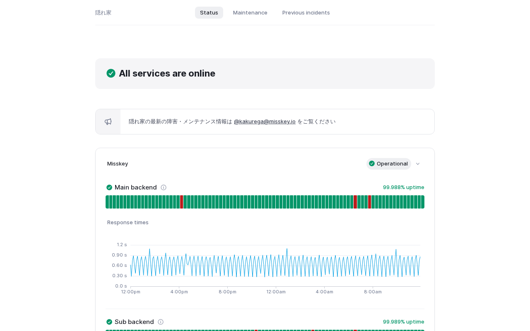This screenshot has width=530, height=331.
Task: Collapse the Misskey section chevron
Action: point(418,164)
